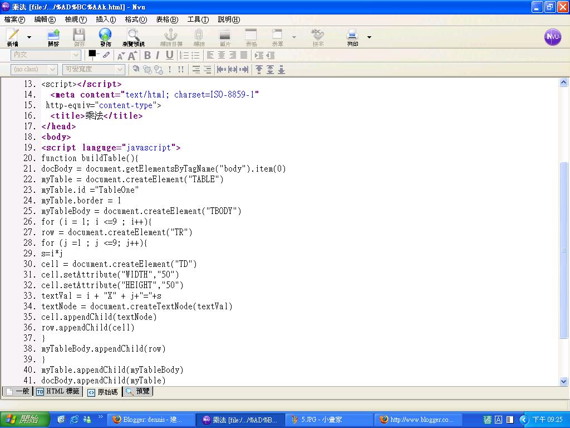Screen dimensions: 570x428
Task: Click the double exclamation strong emphasis icon
Action: click(181, 69)
